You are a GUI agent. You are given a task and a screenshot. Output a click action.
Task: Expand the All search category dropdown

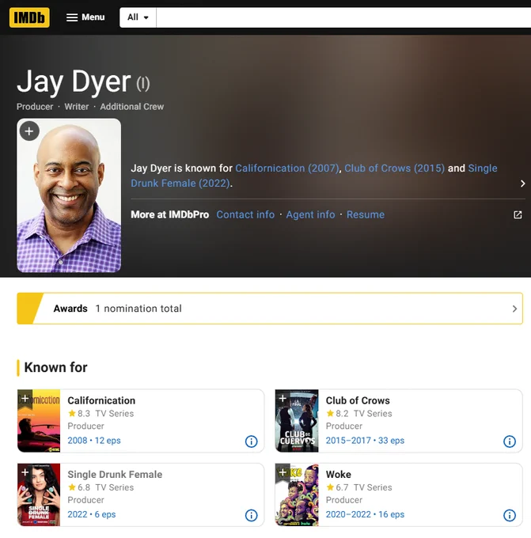tap(138, 17)
